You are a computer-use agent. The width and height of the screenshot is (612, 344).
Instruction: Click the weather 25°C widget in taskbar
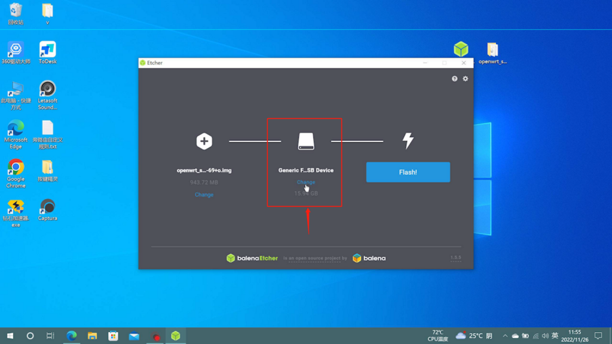[x=474, y=336]
